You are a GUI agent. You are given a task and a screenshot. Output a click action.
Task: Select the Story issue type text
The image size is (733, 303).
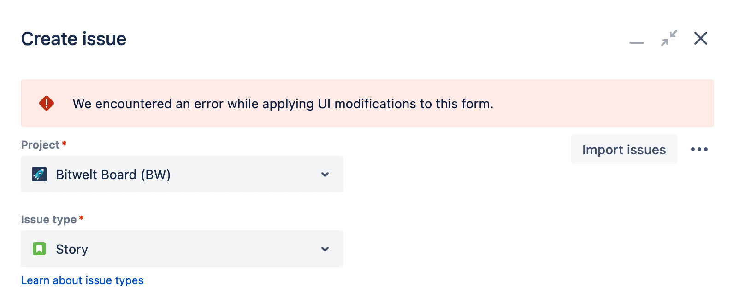point(72,249)
